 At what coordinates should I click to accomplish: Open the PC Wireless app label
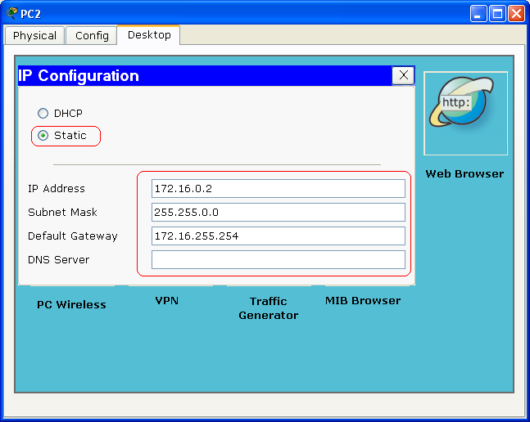(71, 304)
